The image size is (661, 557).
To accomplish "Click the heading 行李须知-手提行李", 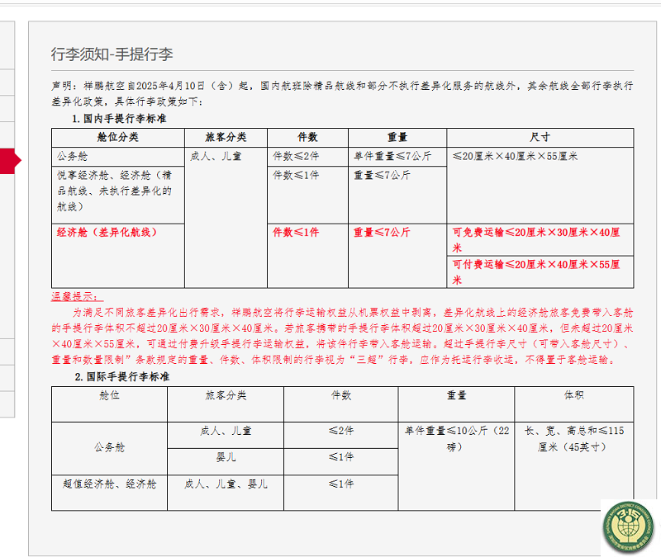I will (112, 54).
